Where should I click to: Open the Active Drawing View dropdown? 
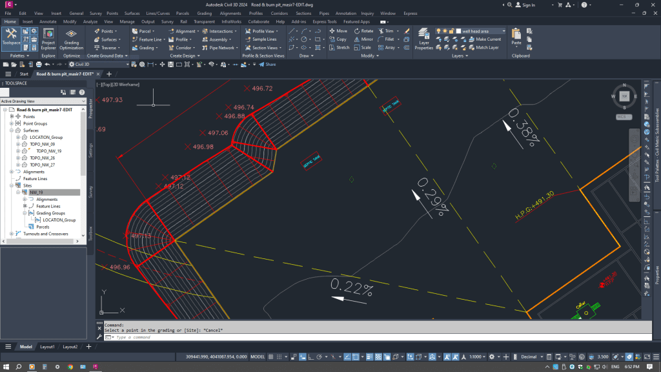pos(83,101)
